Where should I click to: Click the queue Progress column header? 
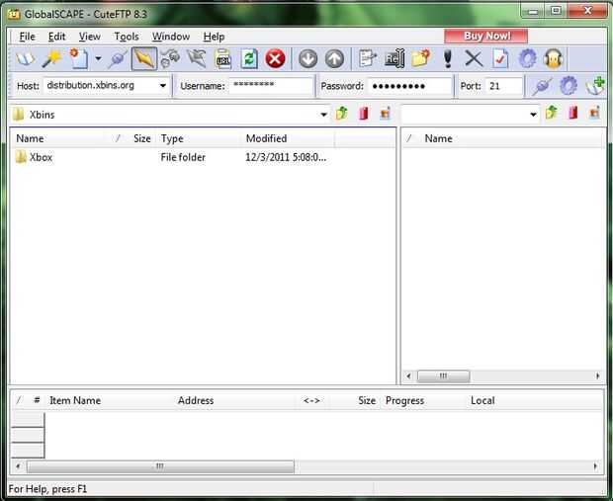click(424, 400)
